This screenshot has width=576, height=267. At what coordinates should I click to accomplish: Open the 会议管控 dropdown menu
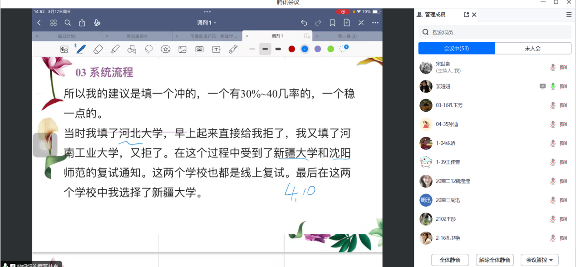[x=539, y=260]
